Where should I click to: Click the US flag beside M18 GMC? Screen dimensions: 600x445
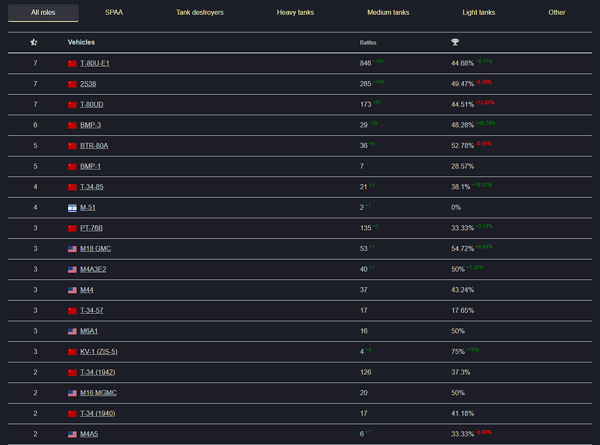73,249
